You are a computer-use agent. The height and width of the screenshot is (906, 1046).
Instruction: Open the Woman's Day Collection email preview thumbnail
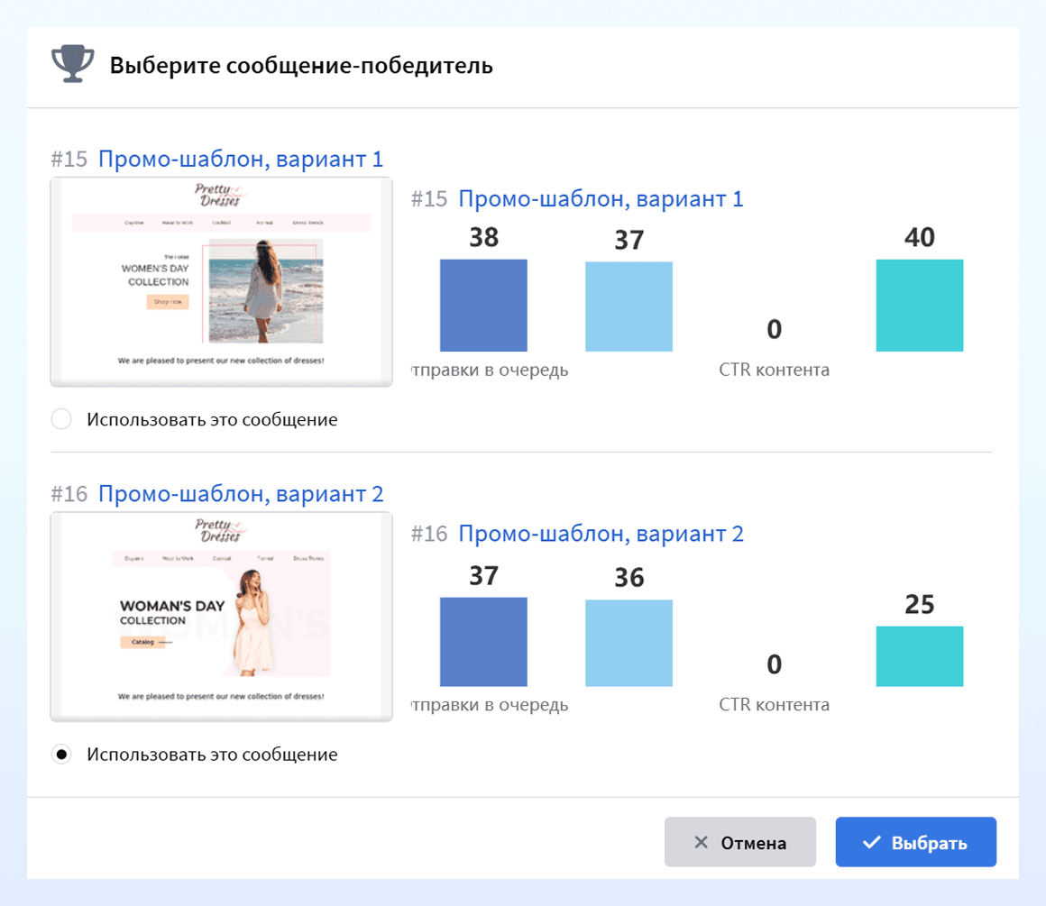[x=222, y=617]
